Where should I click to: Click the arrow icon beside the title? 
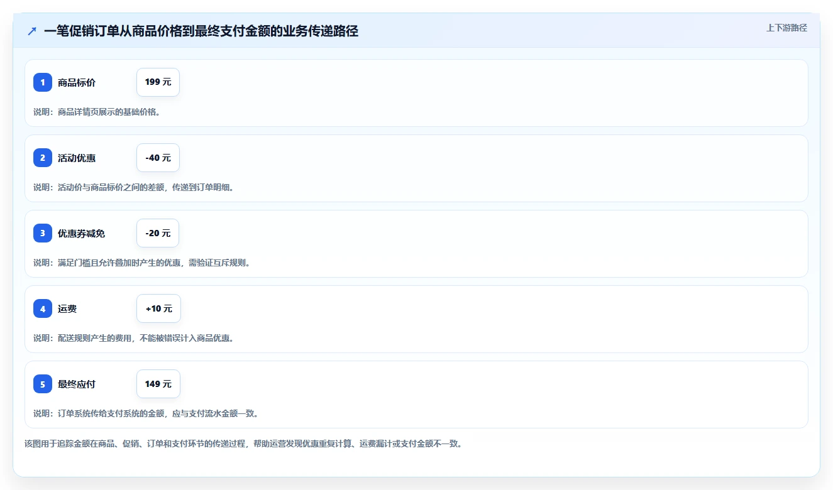tap(32, 31)
